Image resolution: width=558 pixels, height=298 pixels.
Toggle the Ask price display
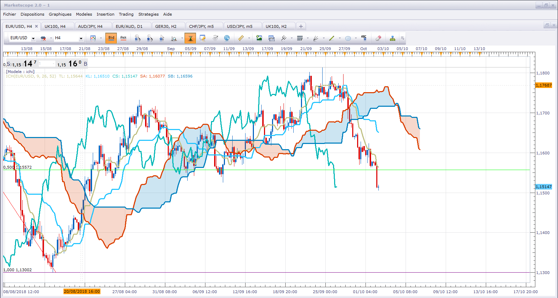click(x=123, y=38)
